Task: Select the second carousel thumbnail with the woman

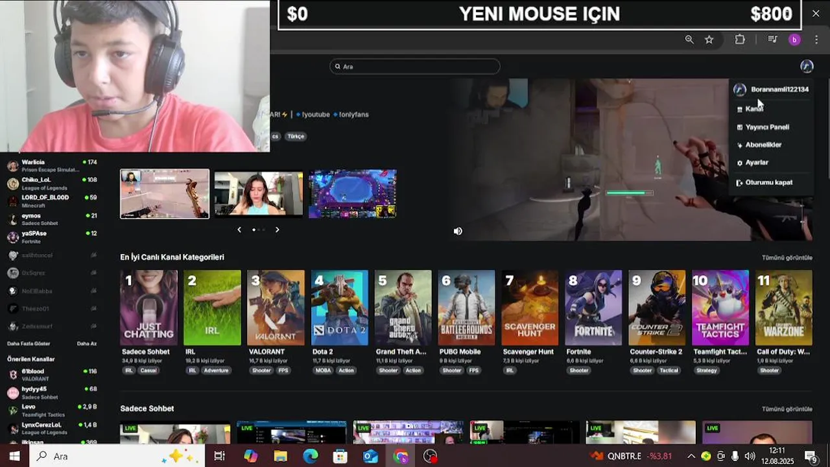Action: 259,194
